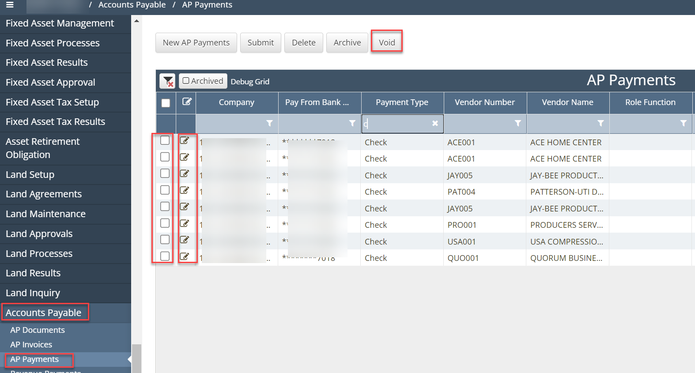The height and width of the screenshot is (373, 695).
Task: Expand the Vendor Name filter options
Action: click(601, 124)
